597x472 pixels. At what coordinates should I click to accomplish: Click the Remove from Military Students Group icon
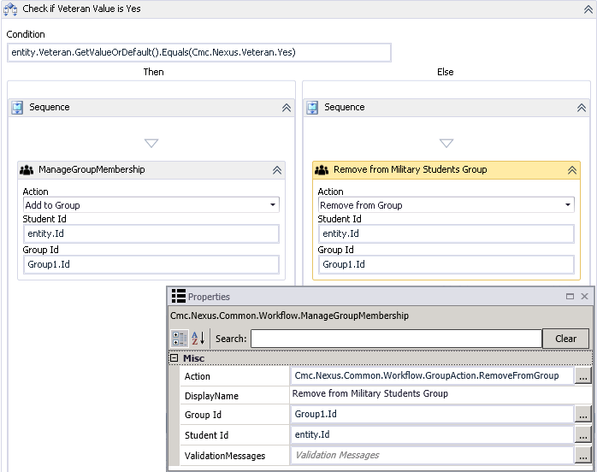click(x=322, y=170)
